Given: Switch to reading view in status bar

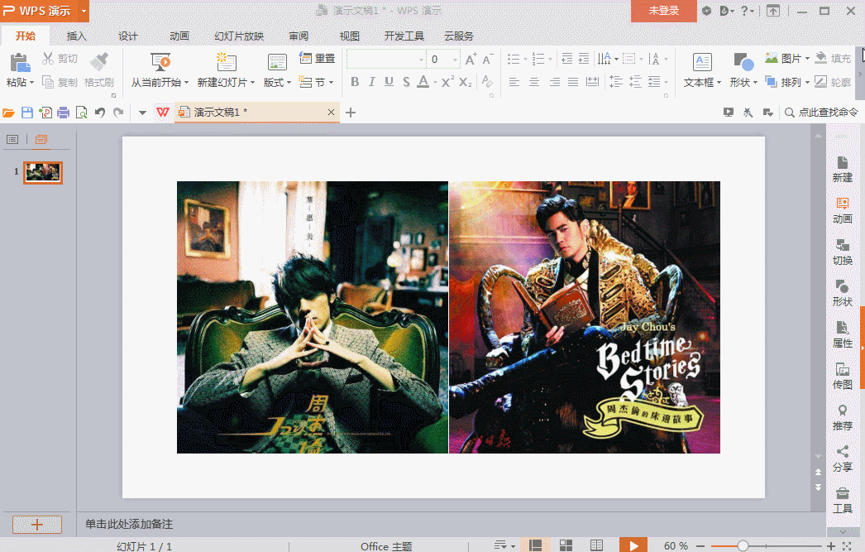Looking at the screenshot, I should click(596, 545).
